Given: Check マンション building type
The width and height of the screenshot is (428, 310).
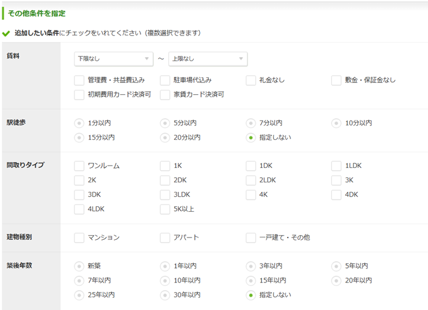Looking at the screenshot, I should tap(79, 237).
